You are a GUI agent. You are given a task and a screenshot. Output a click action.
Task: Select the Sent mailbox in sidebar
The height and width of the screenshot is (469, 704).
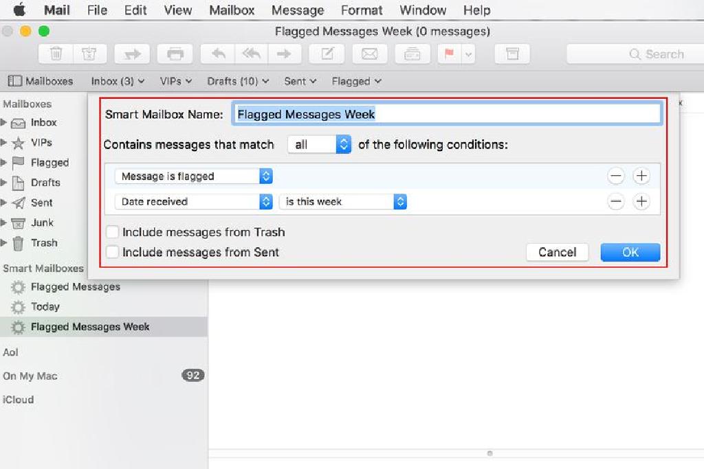(41, 203)
